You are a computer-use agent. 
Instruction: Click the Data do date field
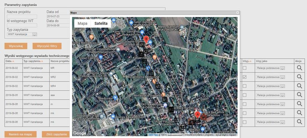pyautogui.click(x=58, y=25)
